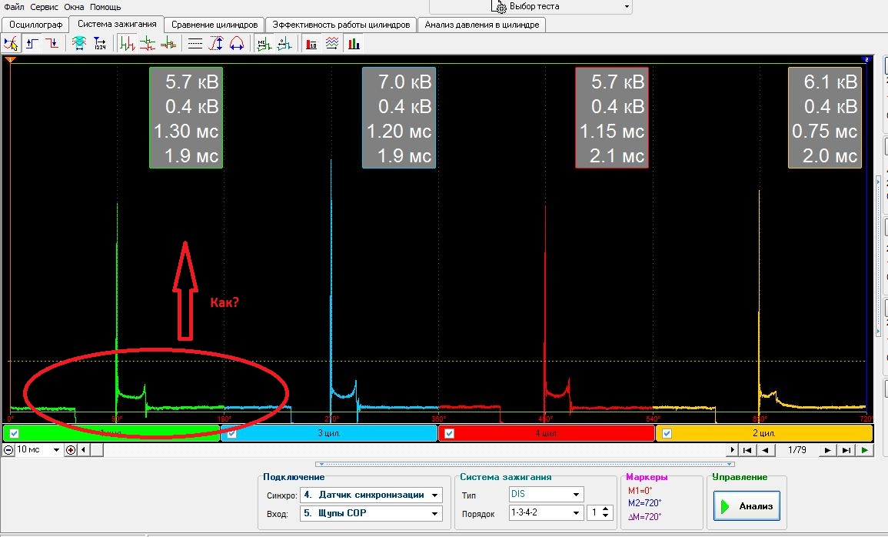Click the red 4 цил. color bar

tap(547, 433)
